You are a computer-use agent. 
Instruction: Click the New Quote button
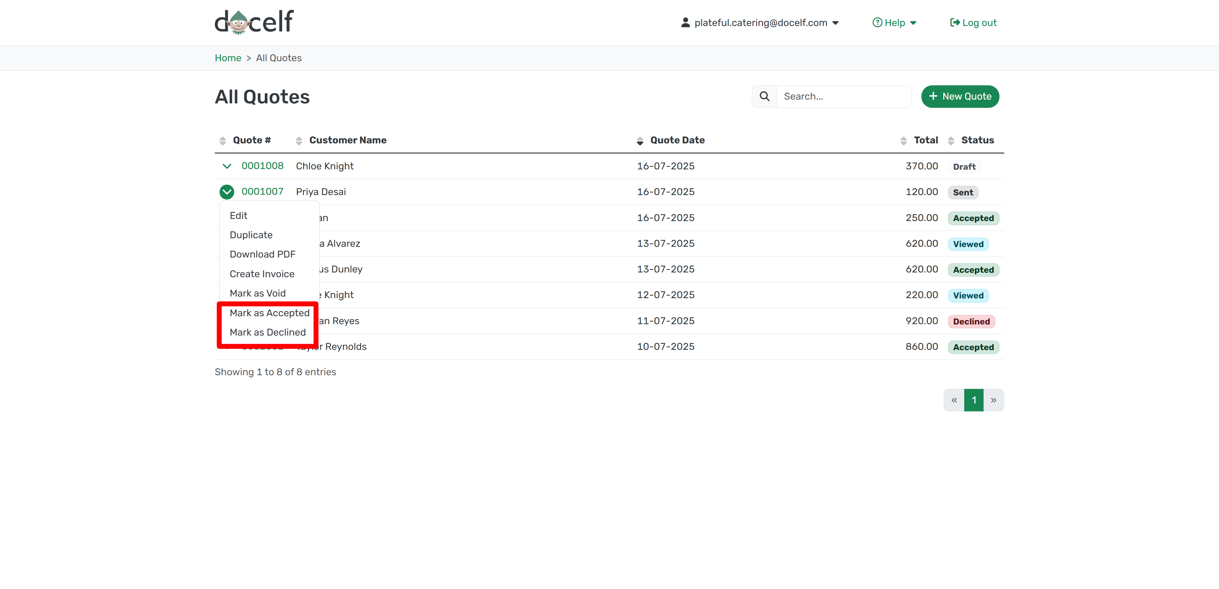[x=960, y=96]
